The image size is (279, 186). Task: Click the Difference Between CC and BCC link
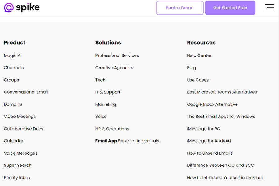coord(220,165)
